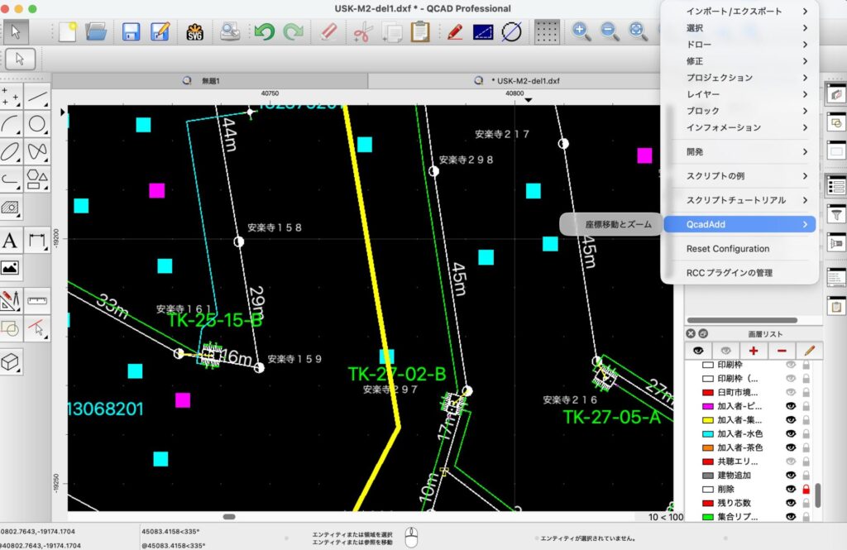
Task: Zoom in with magnifier plus icon
Action: (x=581, y=32)
